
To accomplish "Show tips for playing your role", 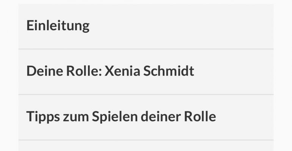I will [x=146, y=117].
